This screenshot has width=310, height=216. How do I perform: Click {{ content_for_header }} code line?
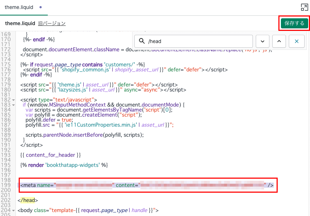coord(50,155)
